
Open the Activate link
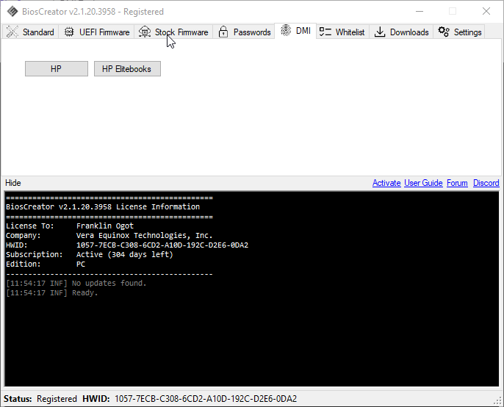pyautogui.click(x=386, y=183)
